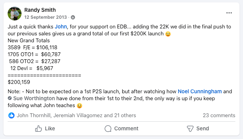Click the Like button label
The height and width of the screenshot is (139, 243).
50,129
